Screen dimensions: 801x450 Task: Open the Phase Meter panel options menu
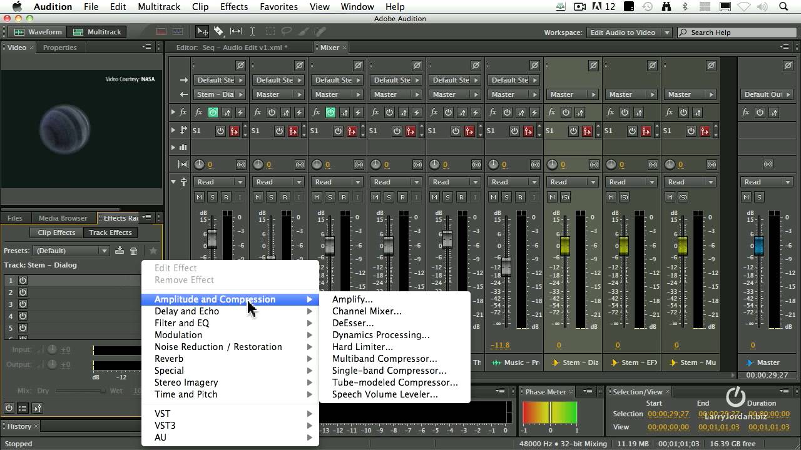click(588, 391)
